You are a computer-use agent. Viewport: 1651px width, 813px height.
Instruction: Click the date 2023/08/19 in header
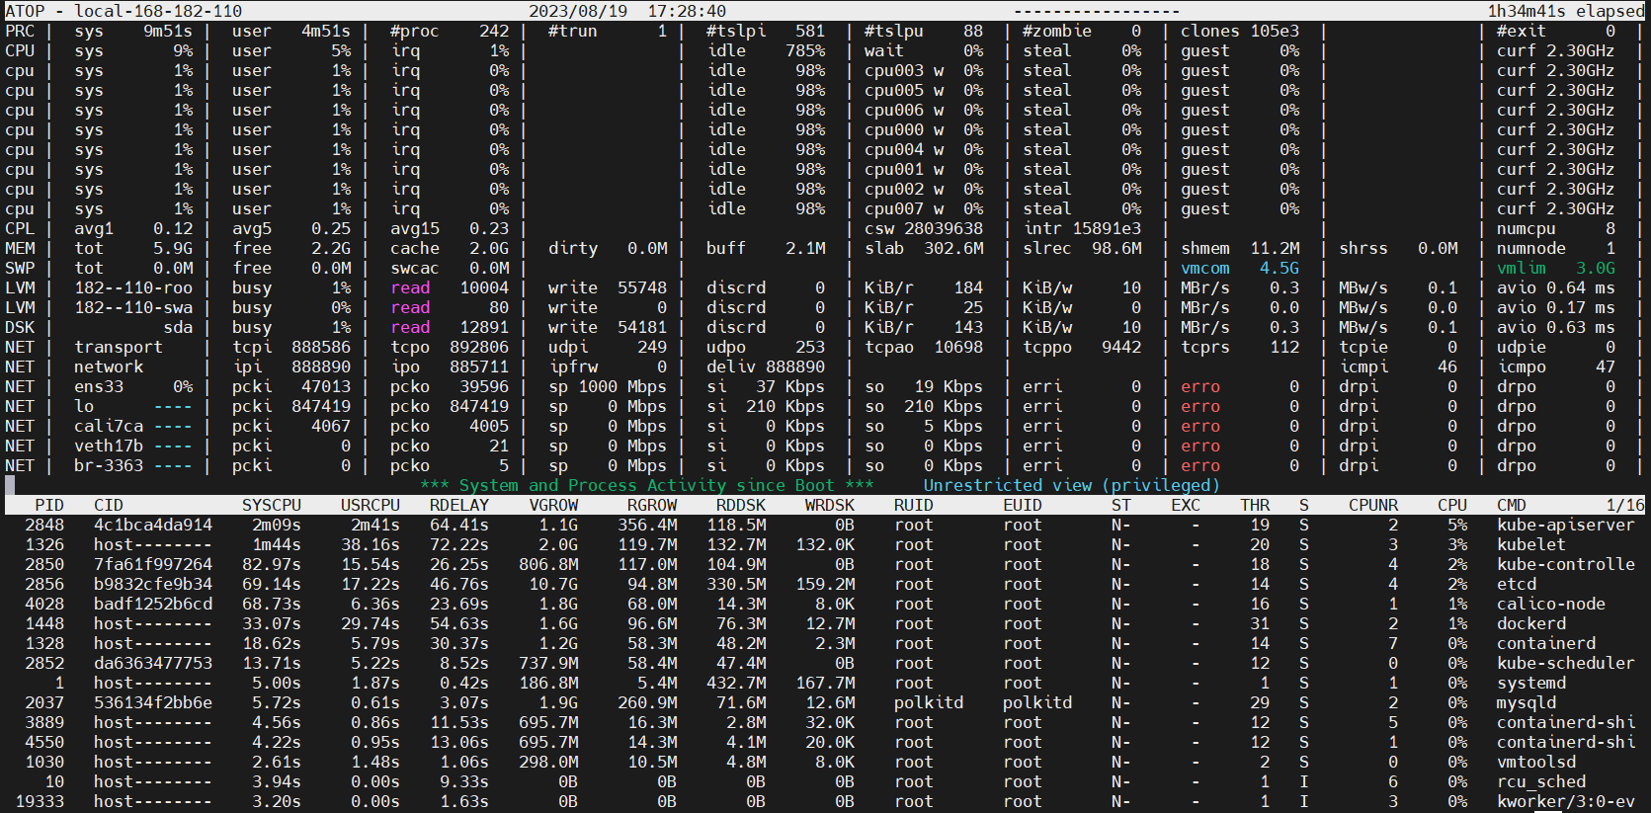578,11
